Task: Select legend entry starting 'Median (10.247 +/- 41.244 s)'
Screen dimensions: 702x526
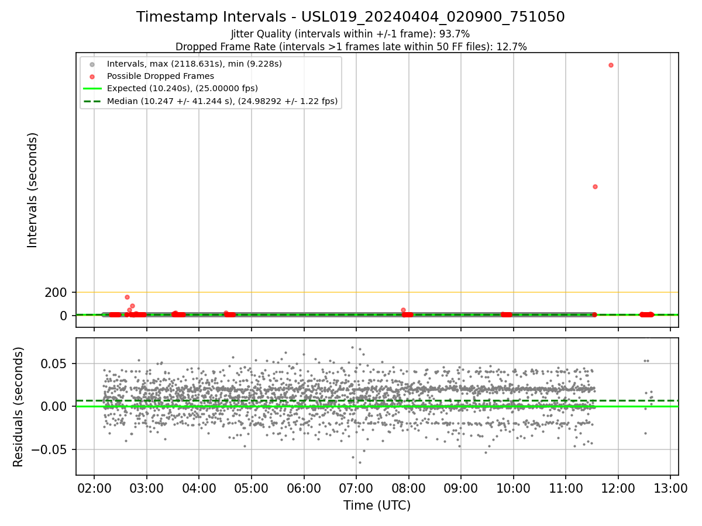Action: [222, 101]
